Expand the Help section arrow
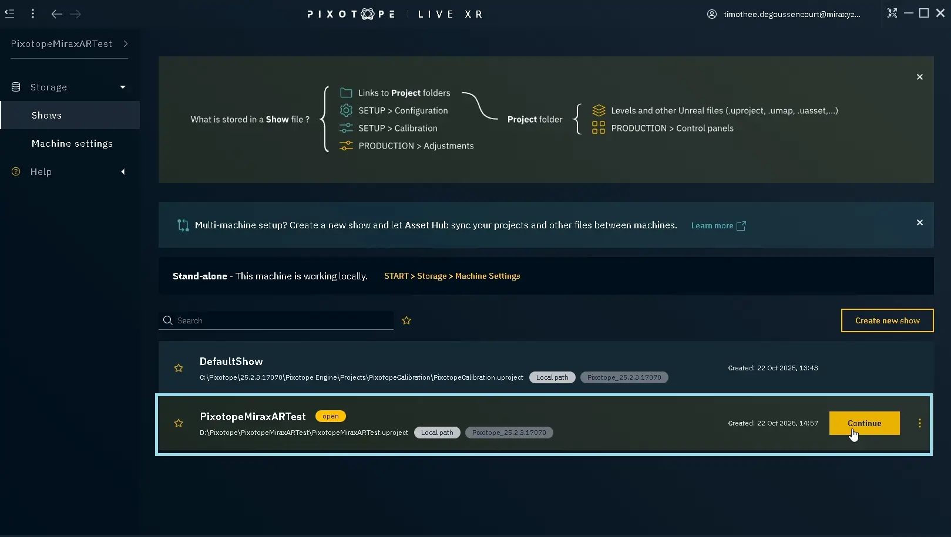This screenshot has height=537, width=951. point(123,172)
